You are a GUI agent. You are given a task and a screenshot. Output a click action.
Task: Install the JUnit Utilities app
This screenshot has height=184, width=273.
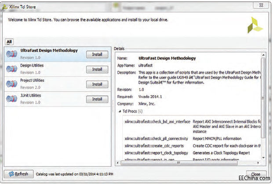point(97,99)
